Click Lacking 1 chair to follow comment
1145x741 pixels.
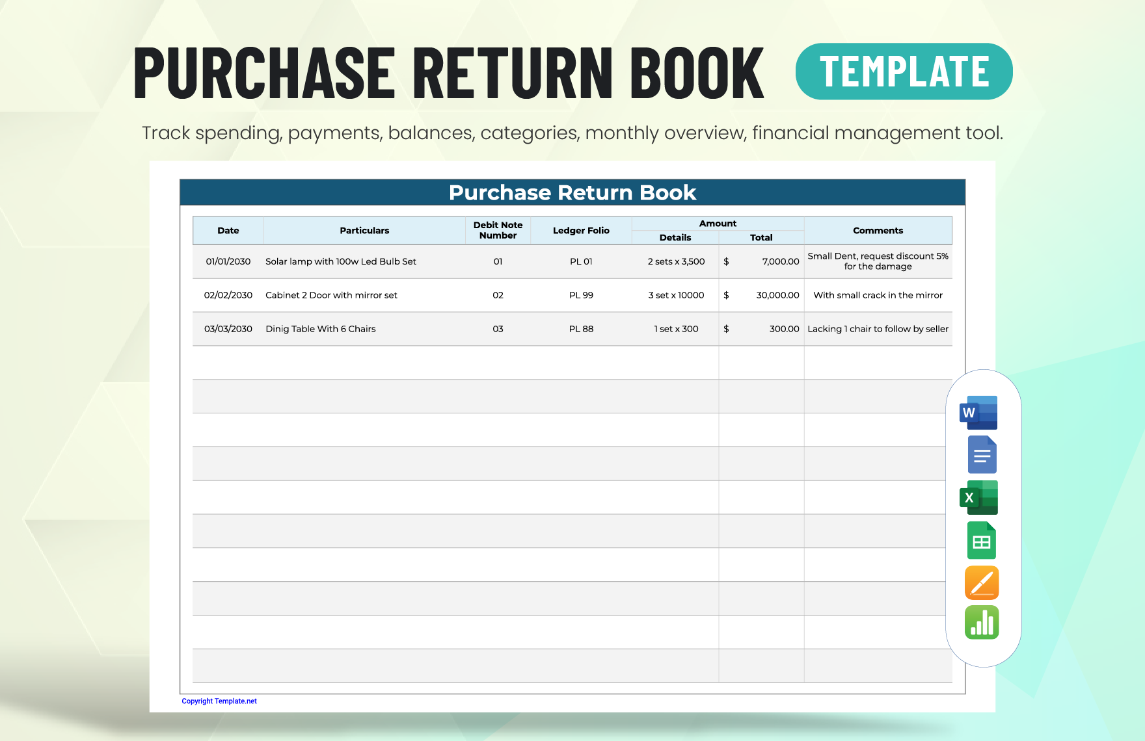pyautogui.click(x=878, y=329)
